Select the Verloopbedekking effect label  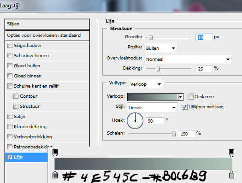(33, 137)
